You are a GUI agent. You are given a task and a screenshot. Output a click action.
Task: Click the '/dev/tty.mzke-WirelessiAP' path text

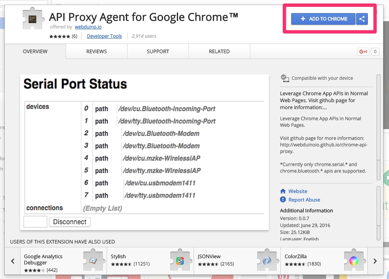[162, 171]
